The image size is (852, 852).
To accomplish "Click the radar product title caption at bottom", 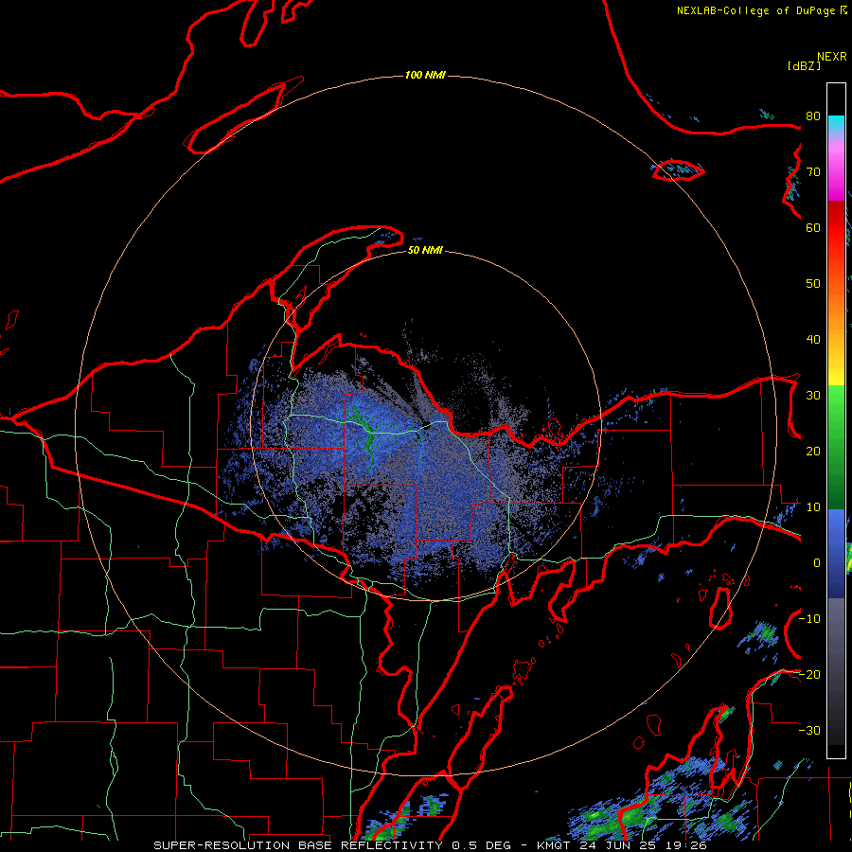I will pos(431,845).
